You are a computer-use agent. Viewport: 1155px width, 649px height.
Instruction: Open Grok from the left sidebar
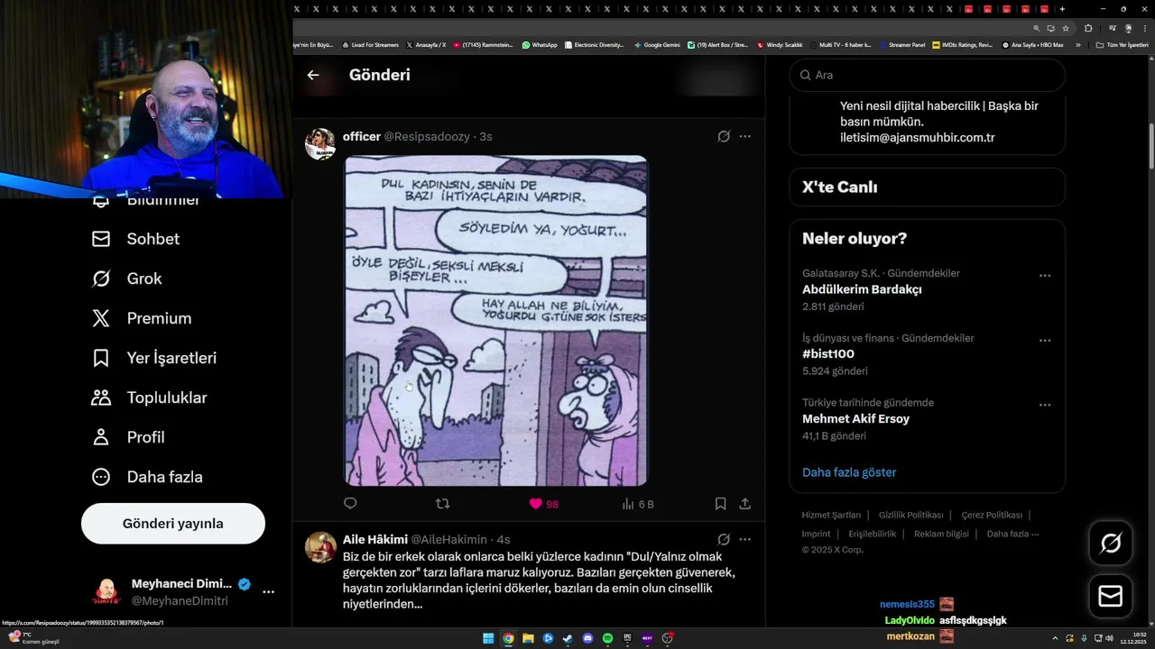tap(127, 279)
